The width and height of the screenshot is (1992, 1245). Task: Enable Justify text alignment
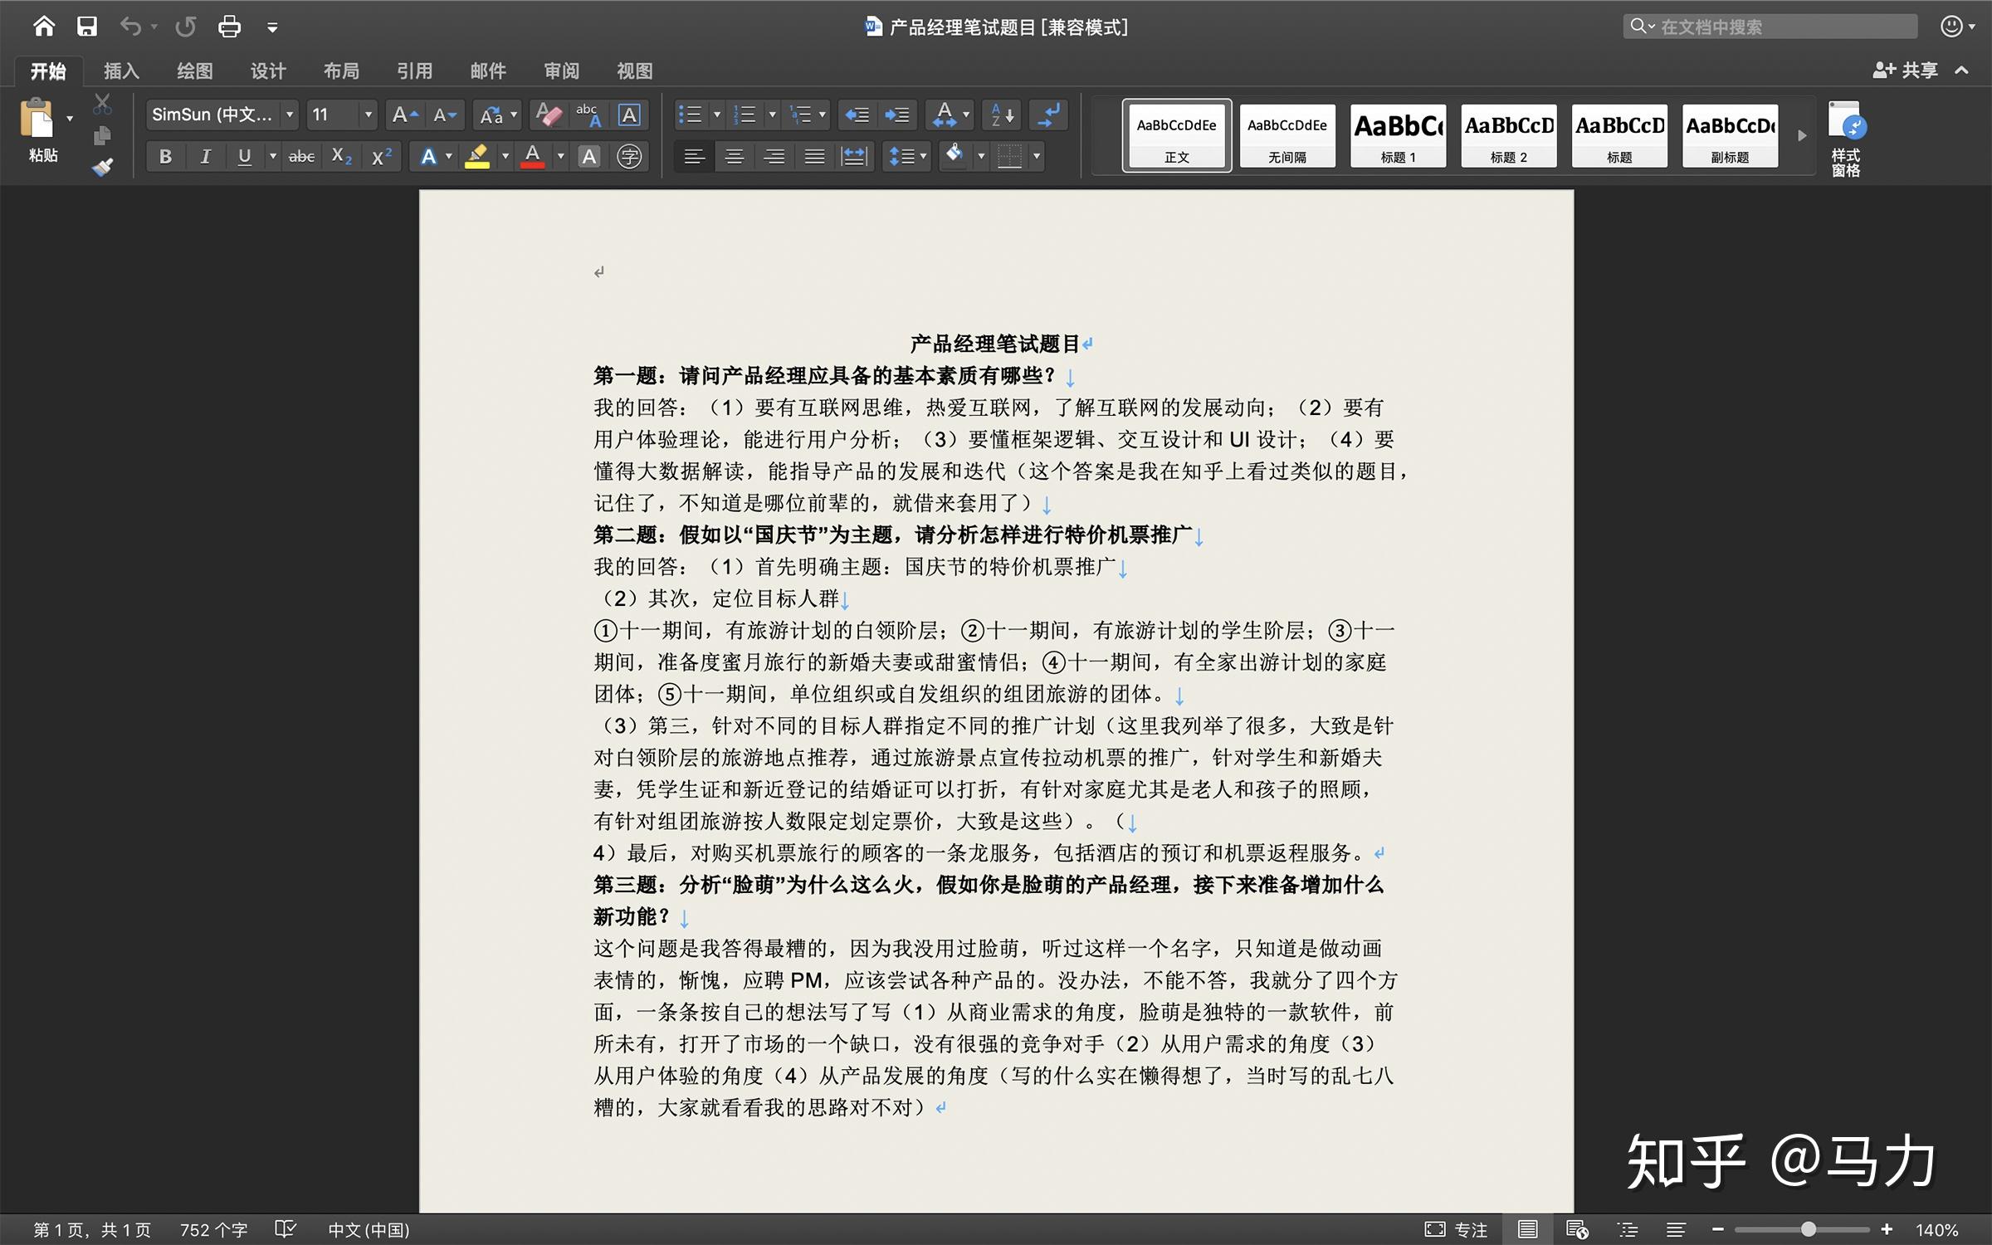point(814,156)
